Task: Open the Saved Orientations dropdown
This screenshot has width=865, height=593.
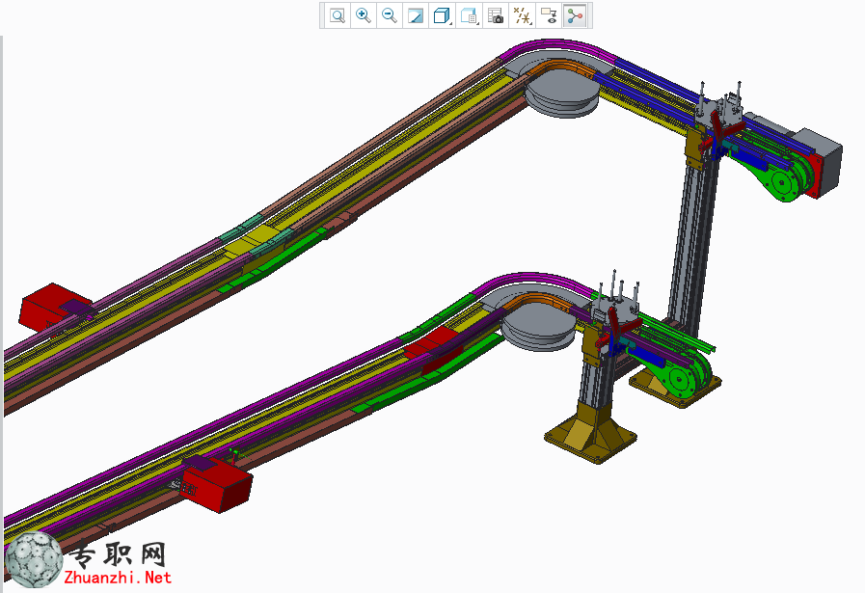Action: click(469, 15)
